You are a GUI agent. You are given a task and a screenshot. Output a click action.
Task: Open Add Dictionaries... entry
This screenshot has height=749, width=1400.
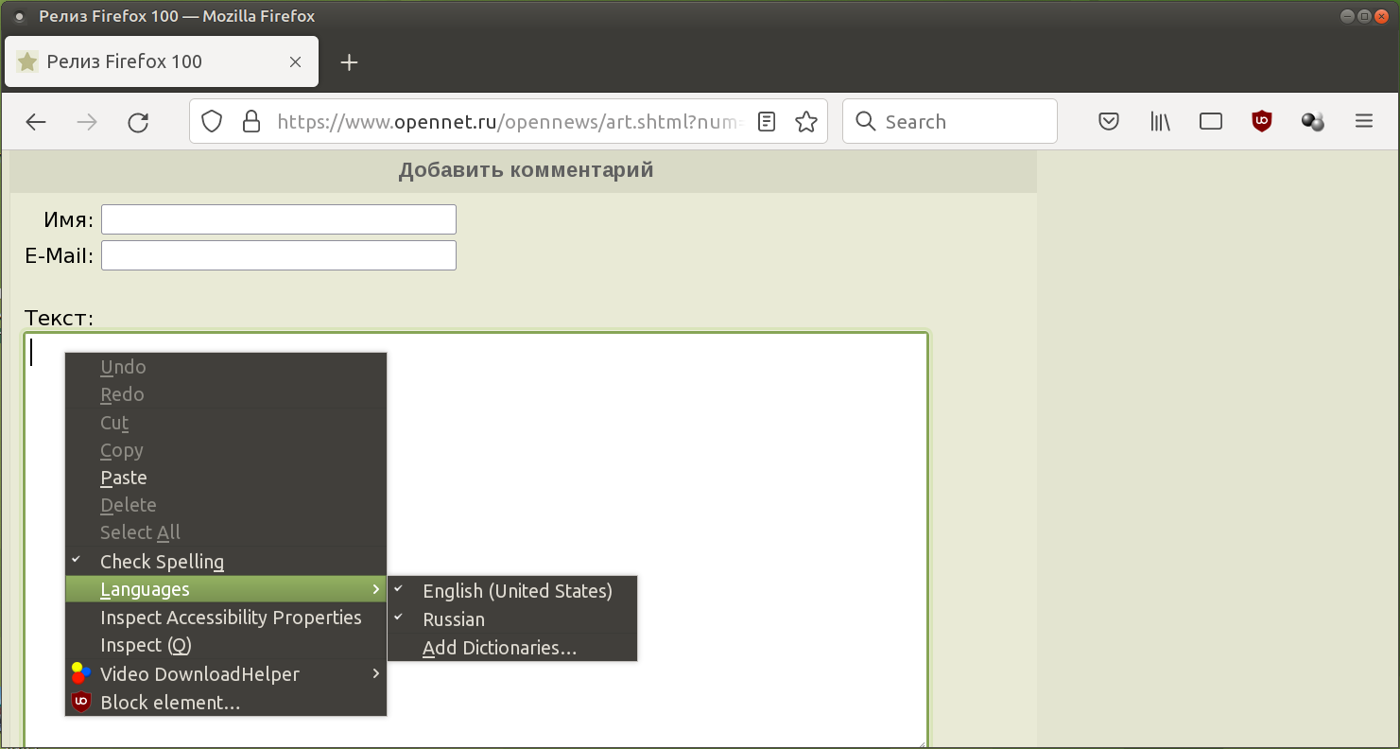click(x=512, y=648)
